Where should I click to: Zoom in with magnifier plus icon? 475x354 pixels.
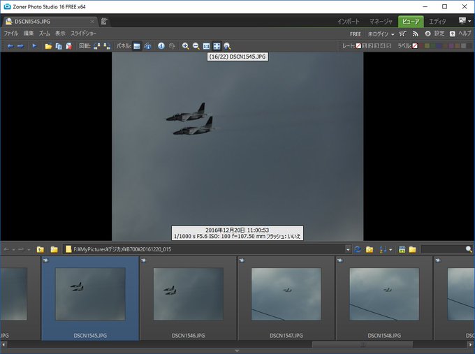click(186, 46)
